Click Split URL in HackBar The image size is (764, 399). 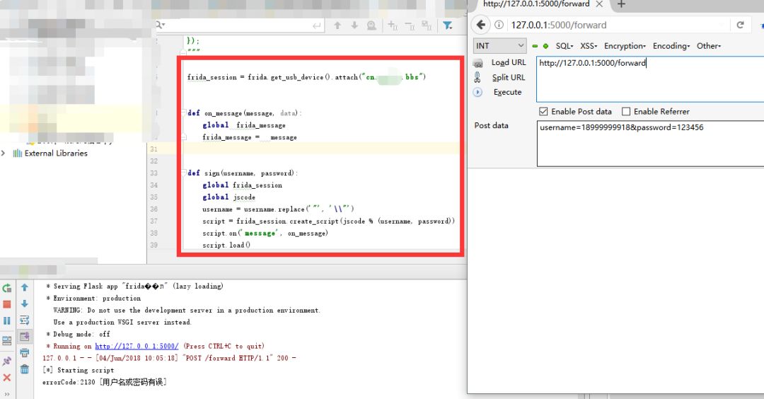point(508,77)
